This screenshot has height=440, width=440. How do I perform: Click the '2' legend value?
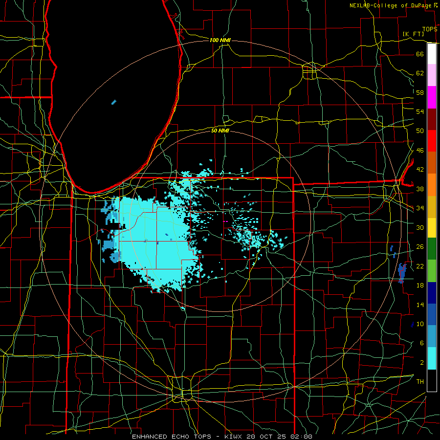[421, 363]
